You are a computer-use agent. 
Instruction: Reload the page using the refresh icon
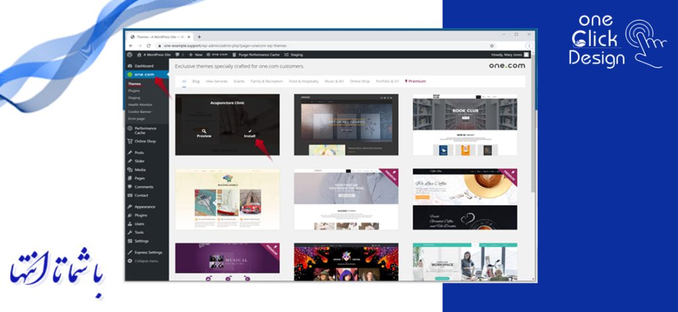pyautogui.click(x=148, y=46)
